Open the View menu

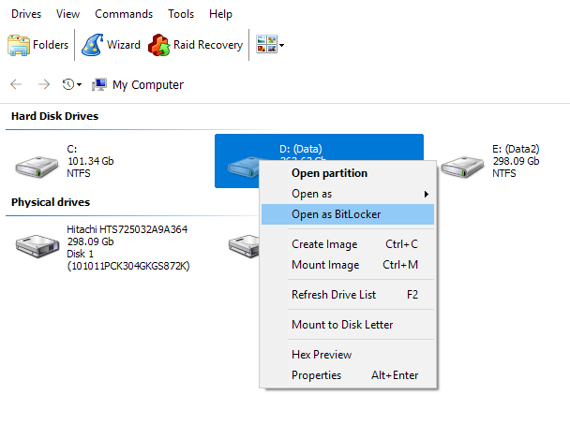67,14
